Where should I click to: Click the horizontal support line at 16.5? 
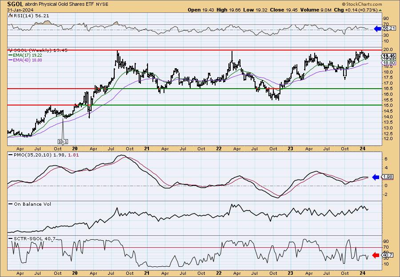[194, 89]
